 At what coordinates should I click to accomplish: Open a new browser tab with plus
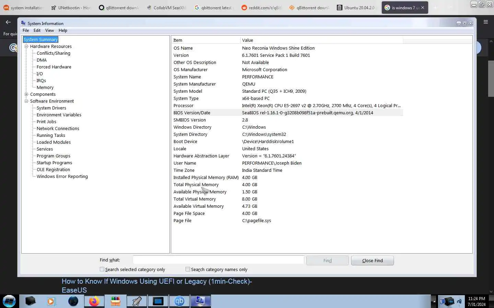tap(435, 8)
